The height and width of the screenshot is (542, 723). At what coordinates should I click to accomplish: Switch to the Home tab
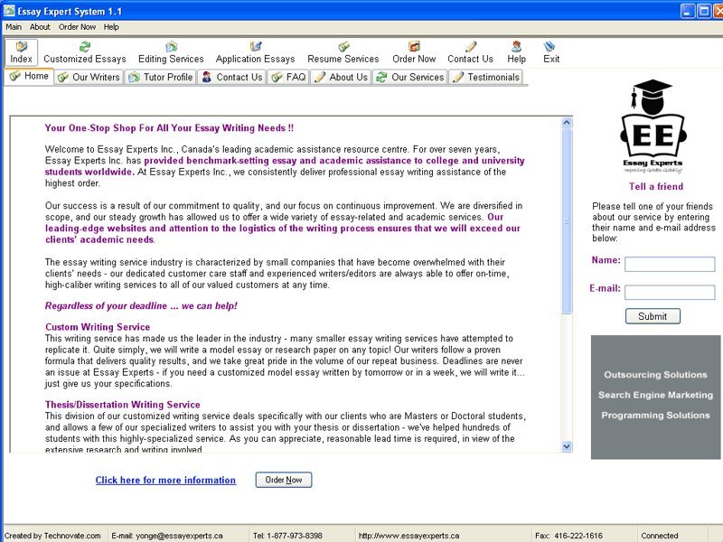(x=29, y=76)
